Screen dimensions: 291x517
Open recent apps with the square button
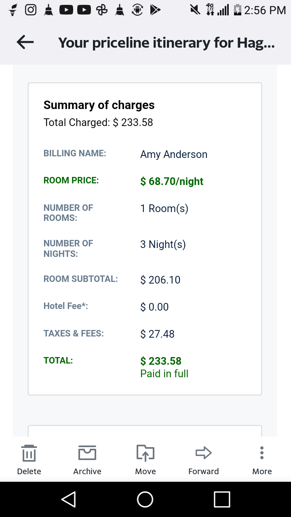[x=222, y=499]
